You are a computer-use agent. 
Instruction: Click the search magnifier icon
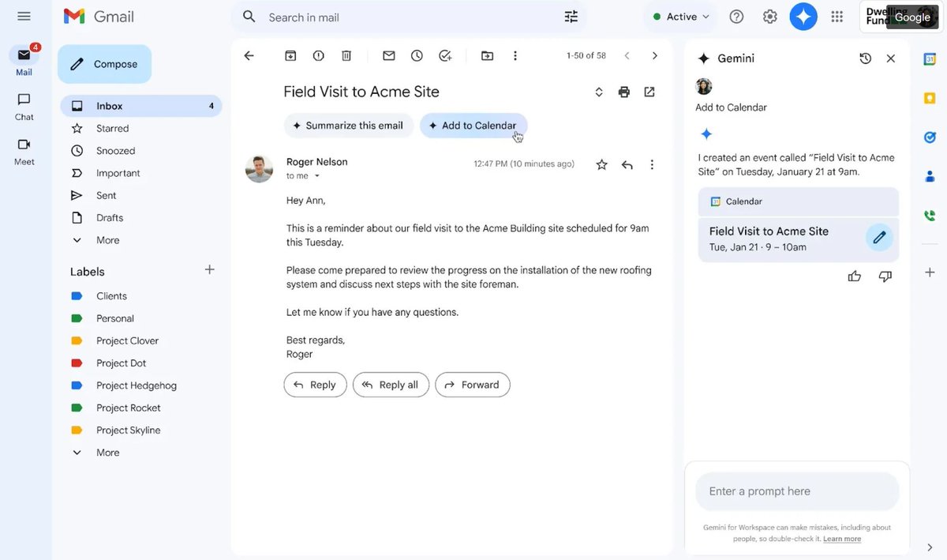tap(249, 17)
